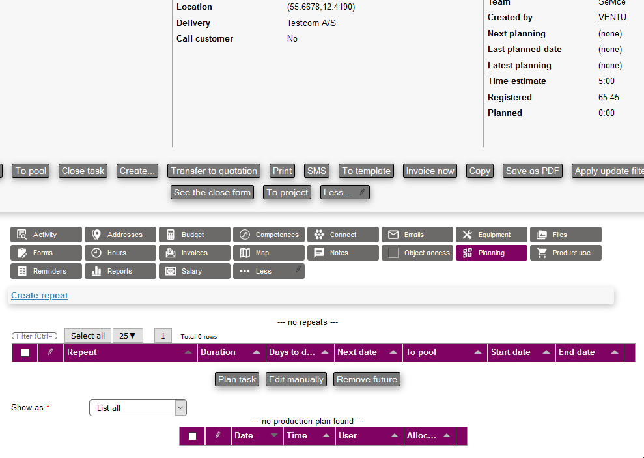The height and width of the screenshot is (458, 644).
Task: Click the Create repeat link
Action: [x=40, y=296]
